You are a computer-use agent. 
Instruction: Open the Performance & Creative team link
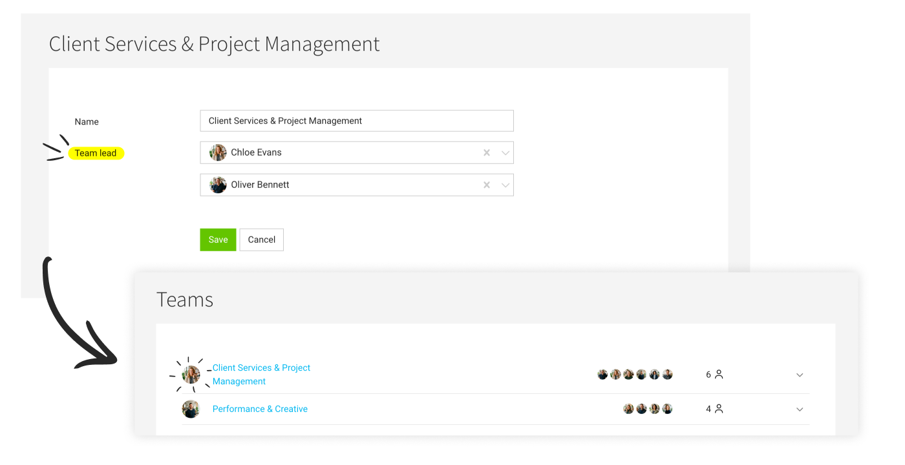[x=260, y=409]
